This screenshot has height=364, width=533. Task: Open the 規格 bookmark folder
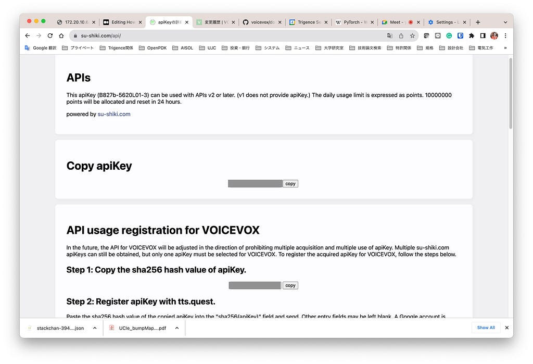tap(425, 48)
